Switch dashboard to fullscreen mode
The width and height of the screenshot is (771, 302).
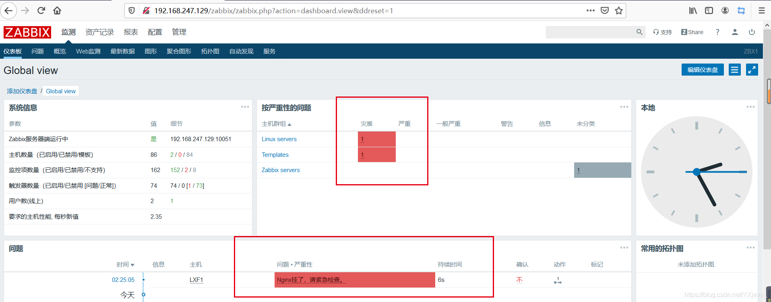click(752, 70)
